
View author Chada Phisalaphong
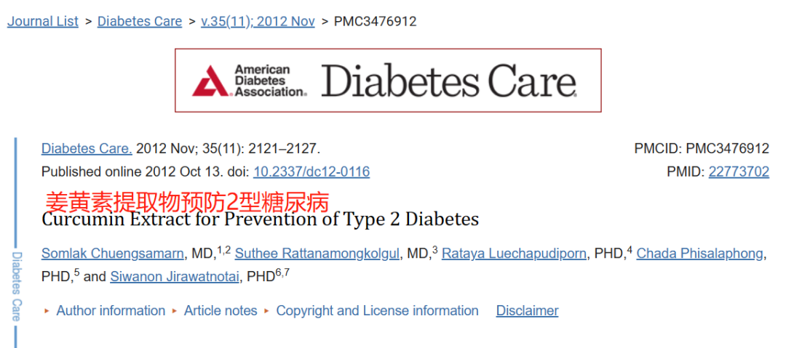[699, 254]
